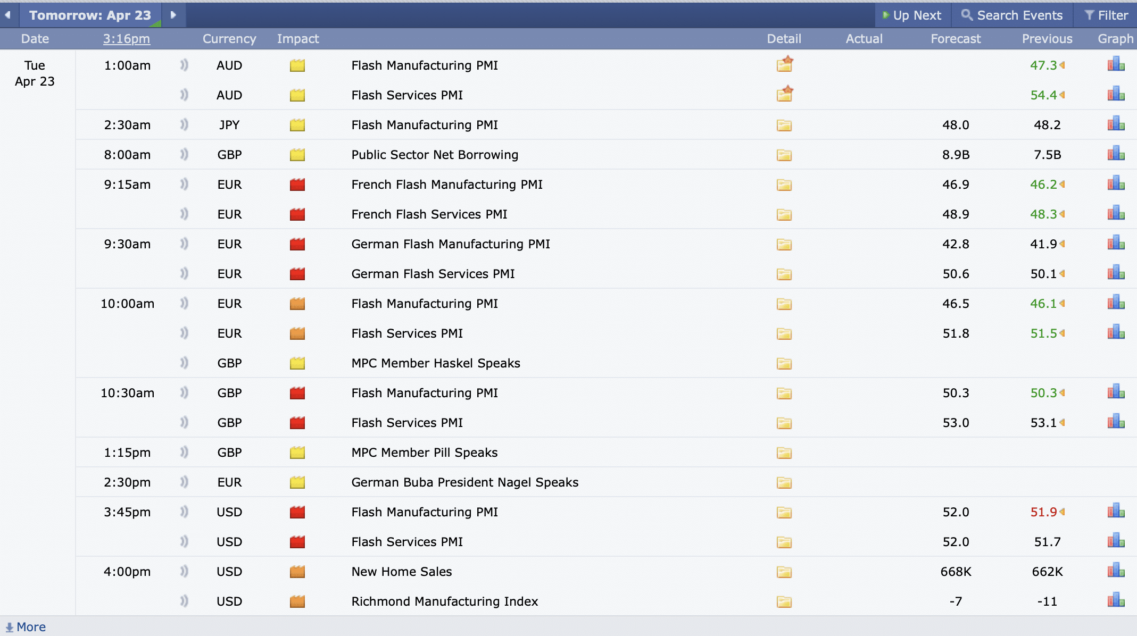Viewport: 1137px width, 636px height.
Task: Click red impact icon for French Flash Services PMI
Action: (x=297, y=214)
